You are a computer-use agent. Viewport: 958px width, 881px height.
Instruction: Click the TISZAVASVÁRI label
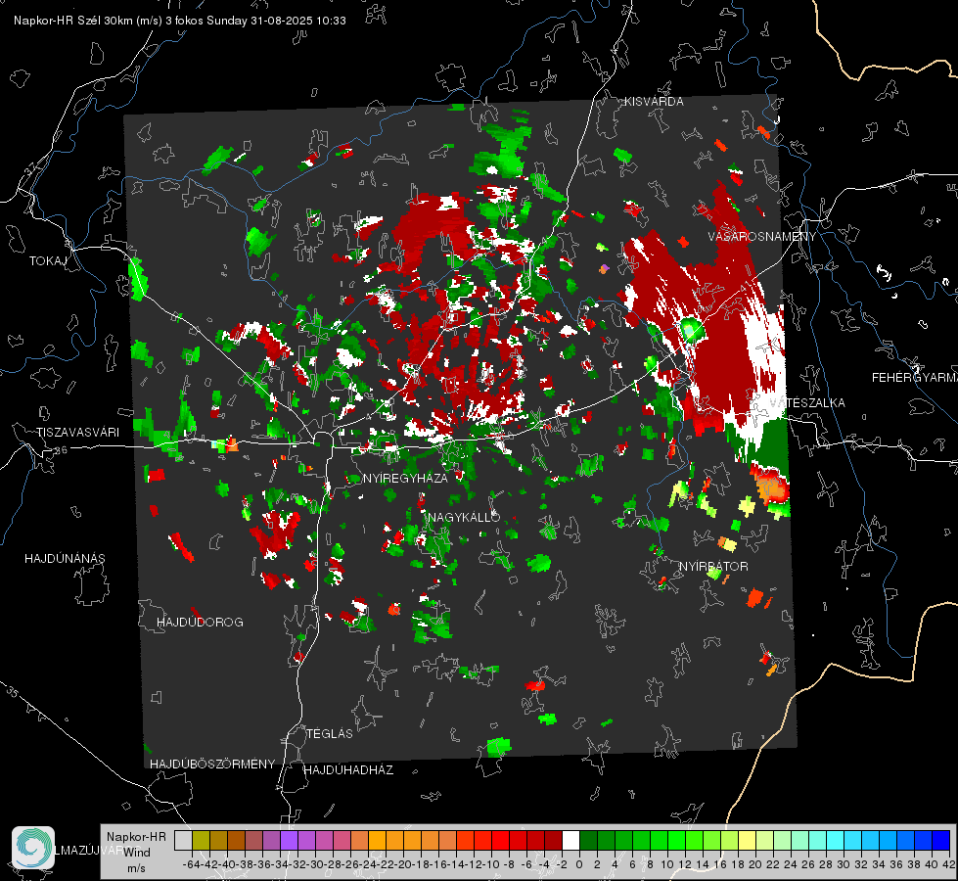coord(77,433)
